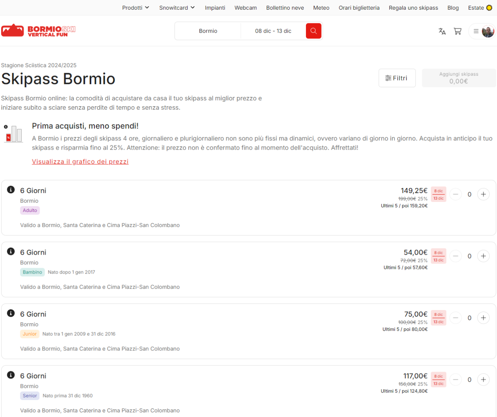Open Orari biglietteria in top menu
Screen dimensions: 497x417
(359, 8)
